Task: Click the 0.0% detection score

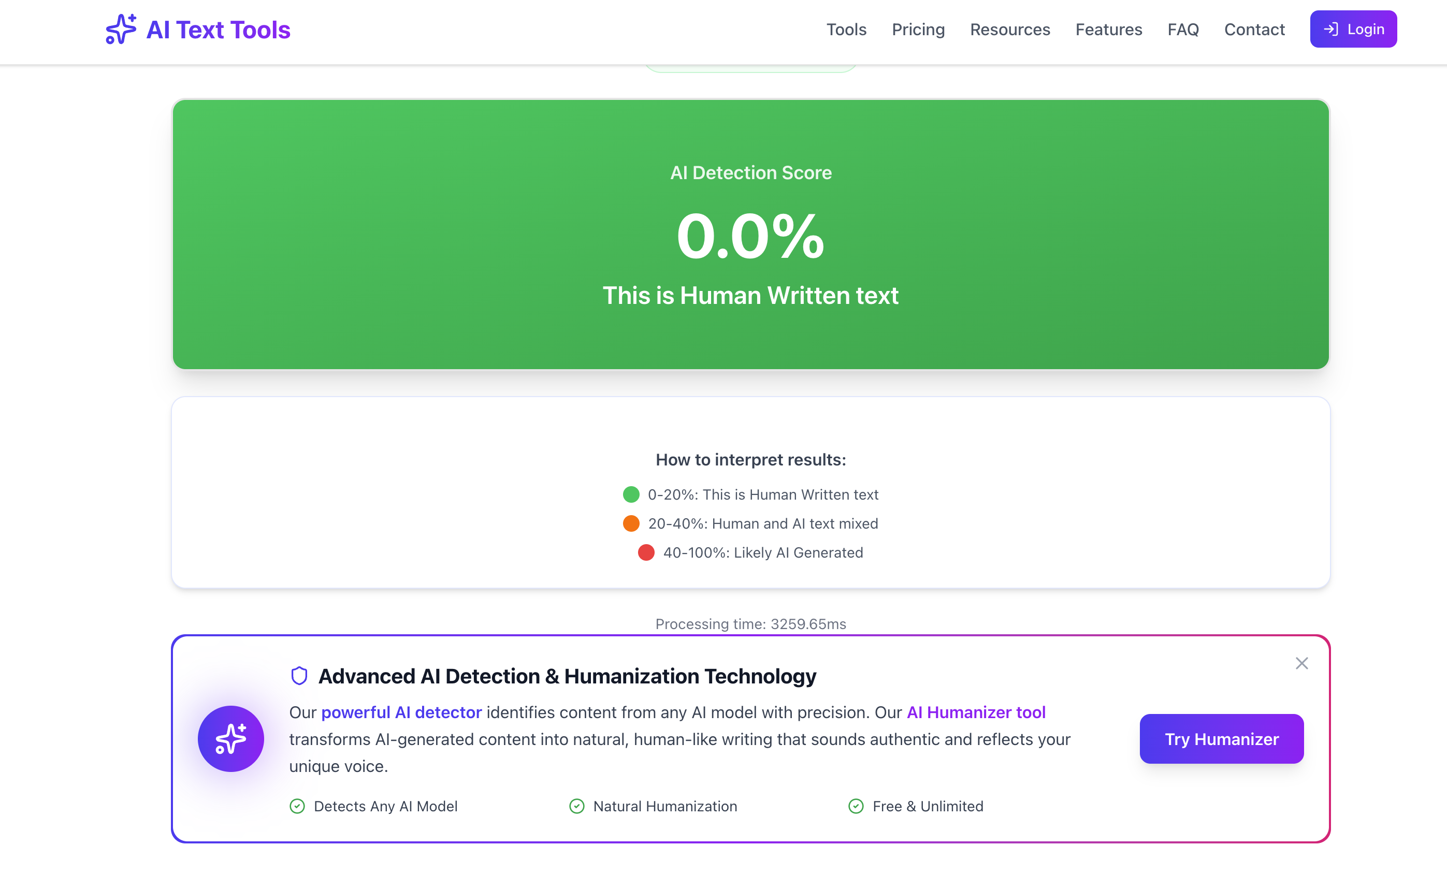Action: point(750,236)
